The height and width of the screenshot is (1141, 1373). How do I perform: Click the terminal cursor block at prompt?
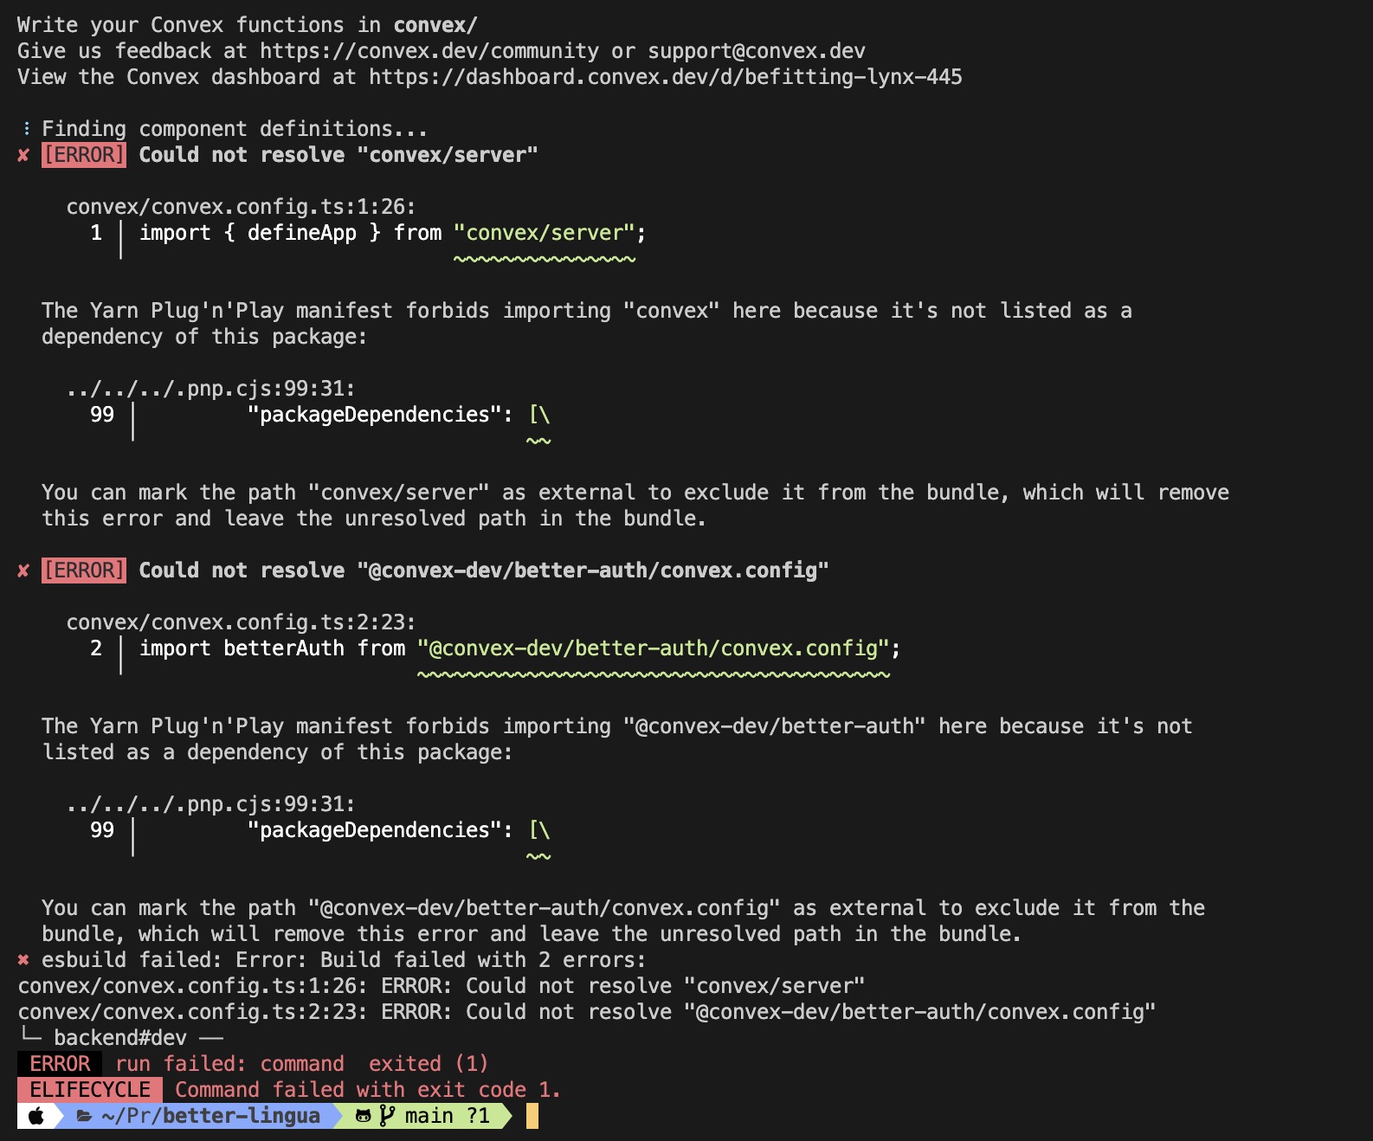(532, 1116)
